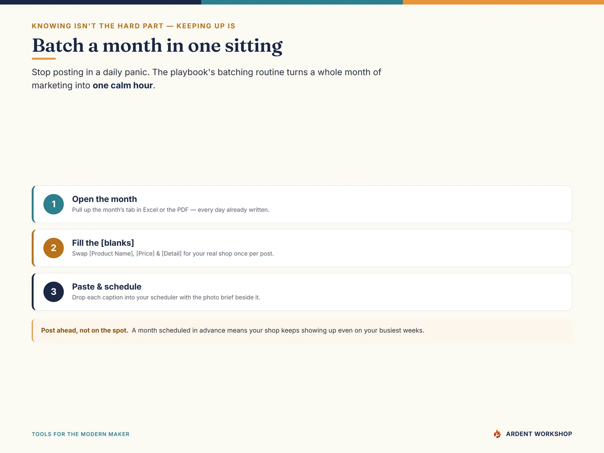Click the 'Batch a month in one sitting' title
The image size is (604, 453).
tap(157, 46)
